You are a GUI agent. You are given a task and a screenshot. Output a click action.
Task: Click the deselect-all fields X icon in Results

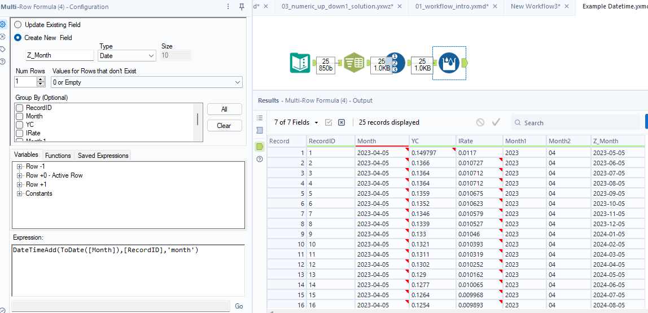tap(341, 122)
